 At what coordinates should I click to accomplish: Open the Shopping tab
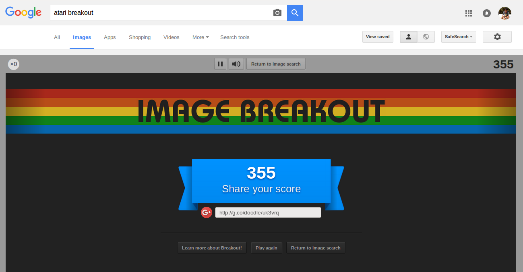click(140, 37)
